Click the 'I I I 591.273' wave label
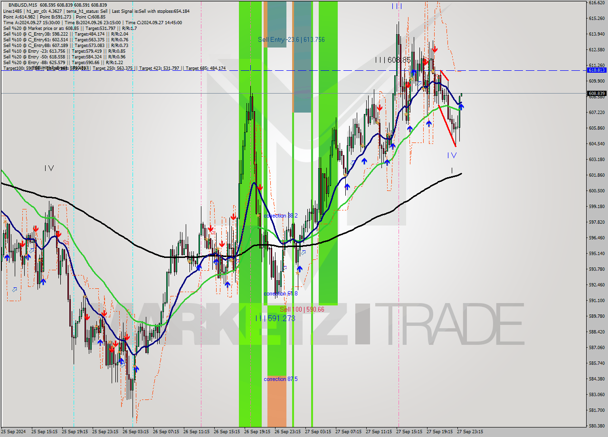The height and width of the screenshot is (437, 608). (x=275, y=318)
